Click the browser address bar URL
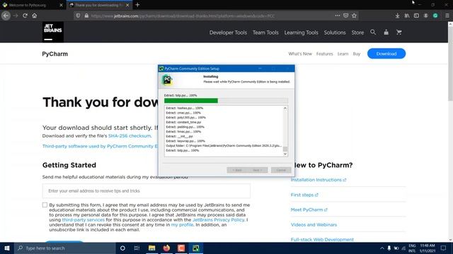 coord(183,16)
